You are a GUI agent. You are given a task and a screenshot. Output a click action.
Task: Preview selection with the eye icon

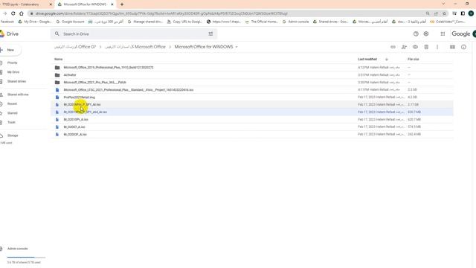coord(415,47)
